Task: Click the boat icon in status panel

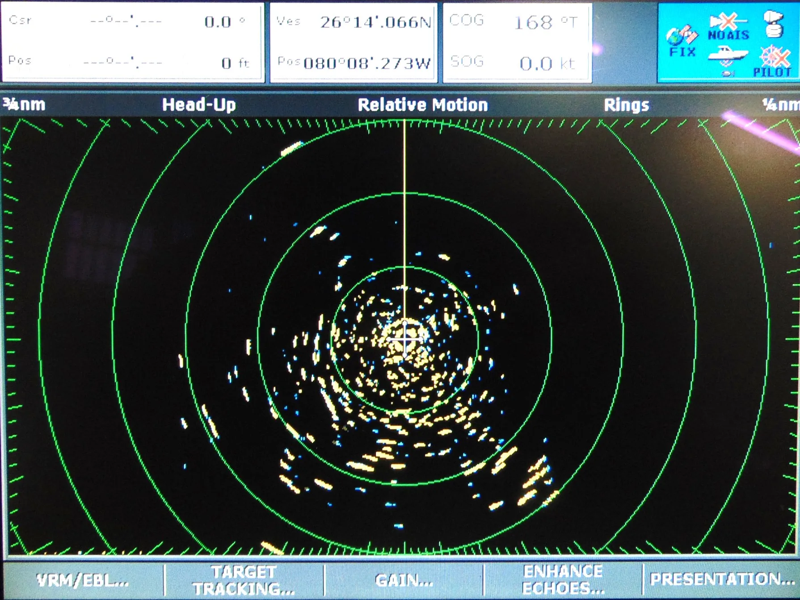Action: click(x=728, y=59)
